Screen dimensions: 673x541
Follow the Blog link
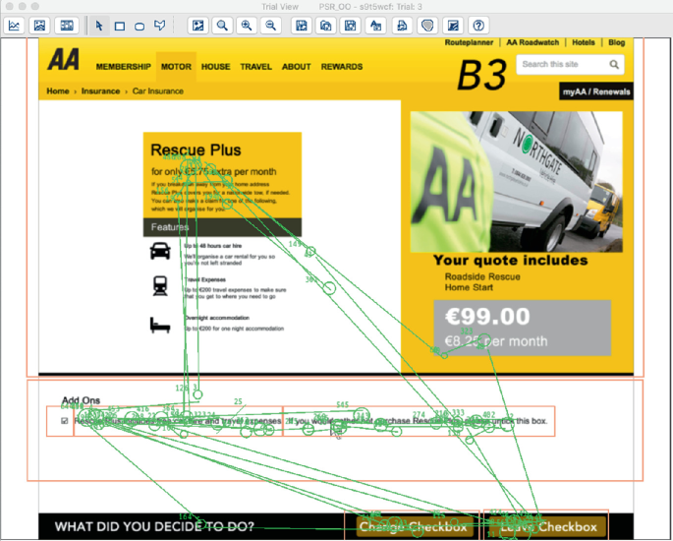(616, 42)
